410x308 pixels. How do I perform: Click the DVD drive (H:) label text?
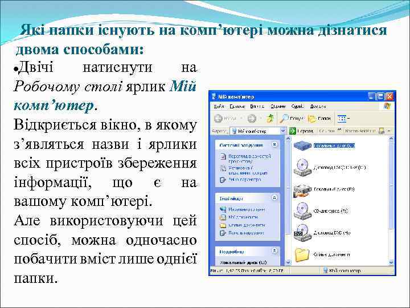(x=331, y=233)
